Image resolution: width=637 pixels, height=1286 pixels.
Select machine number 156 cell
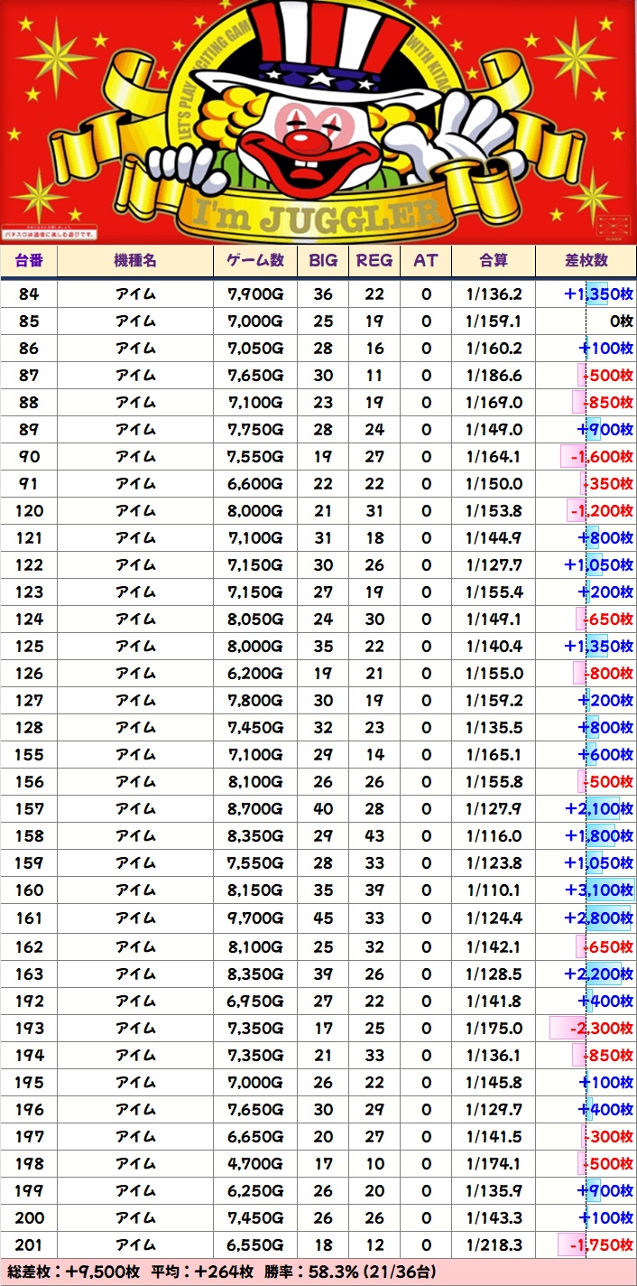(x=28, y=782)
